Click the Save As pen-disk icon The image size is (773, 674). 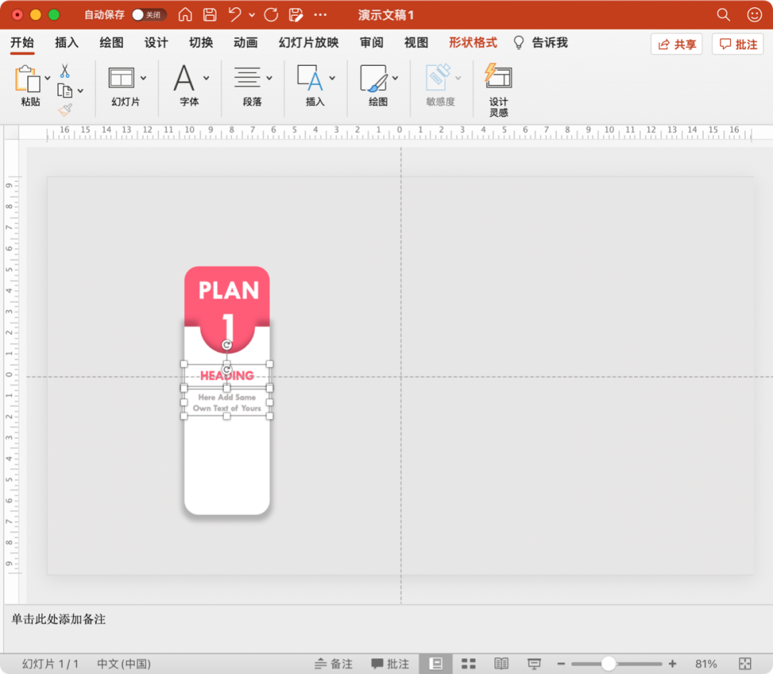coord(296,15)
